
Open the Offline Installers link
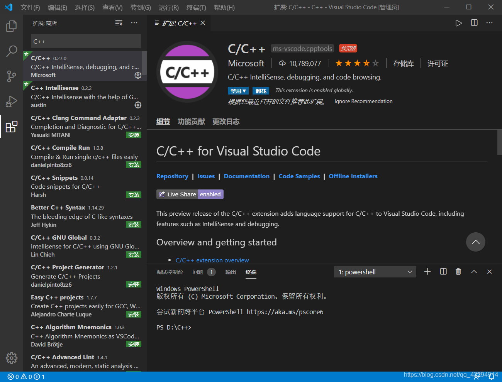(353, 176)
